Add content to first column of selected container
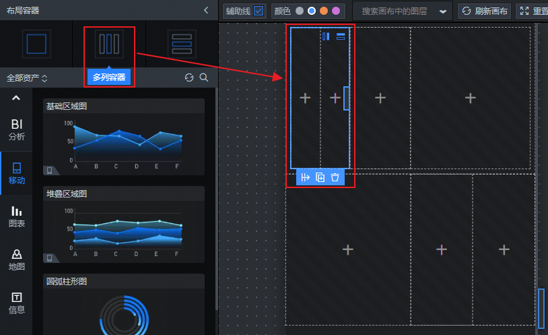 point(305,98)
